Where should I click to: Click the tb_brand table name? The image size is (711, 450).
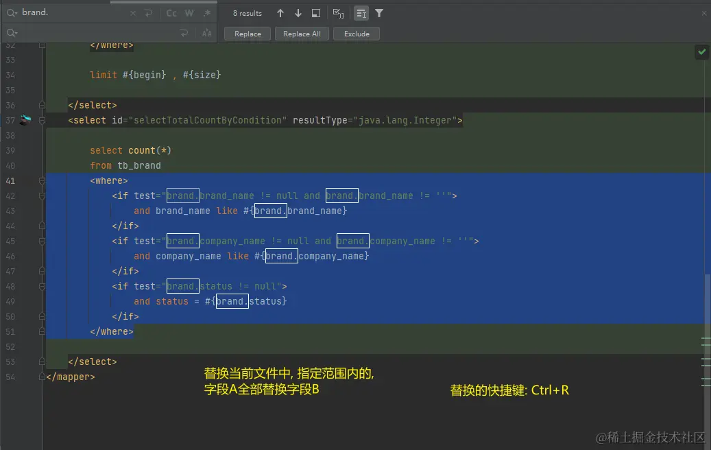coord(139,165)
